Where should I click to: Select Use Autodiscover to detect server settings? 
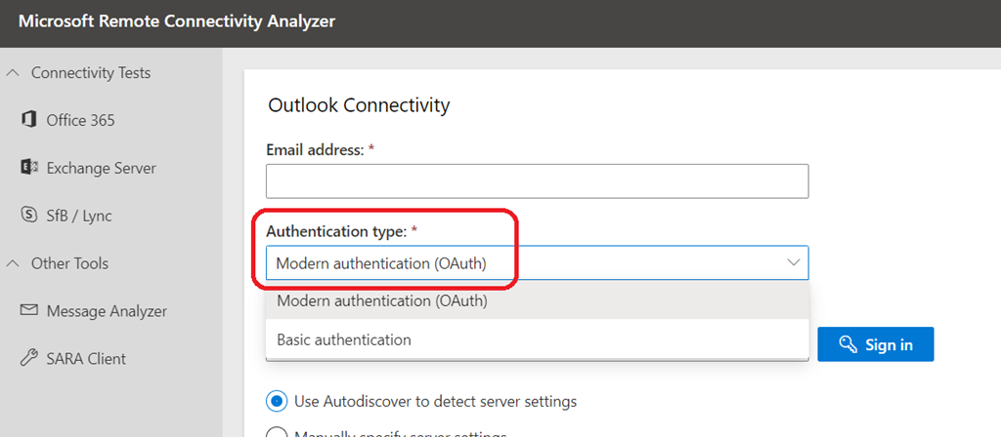278,401
